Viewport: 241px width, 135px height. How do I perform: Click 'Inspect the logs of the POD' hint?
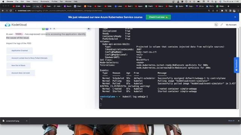pos(18,43)
